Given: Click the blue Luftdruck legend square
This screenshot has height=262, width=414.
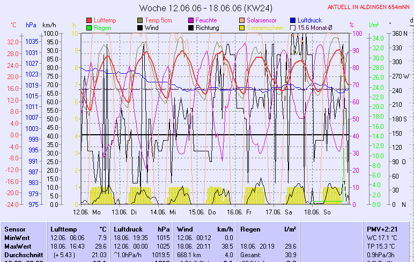Looking at the screenshot, I should (293, 20).
